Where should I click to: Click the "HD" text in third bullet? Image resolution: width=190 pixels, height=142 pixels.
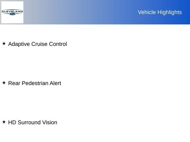[12, 122]
